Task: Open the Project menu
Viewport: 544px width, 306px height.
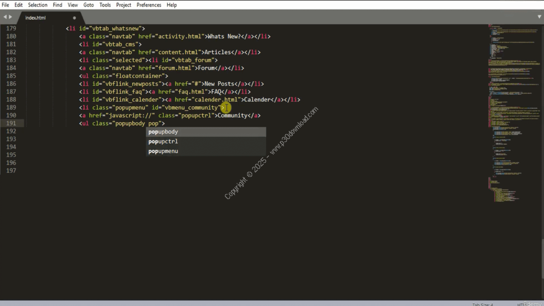Action: (124, 5)
